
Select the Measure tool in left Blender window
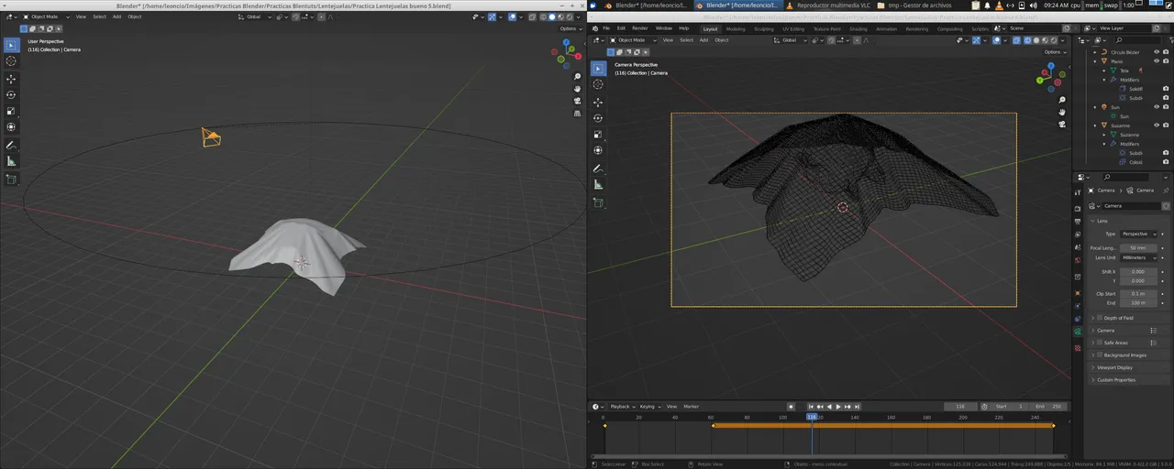(11, 161)
